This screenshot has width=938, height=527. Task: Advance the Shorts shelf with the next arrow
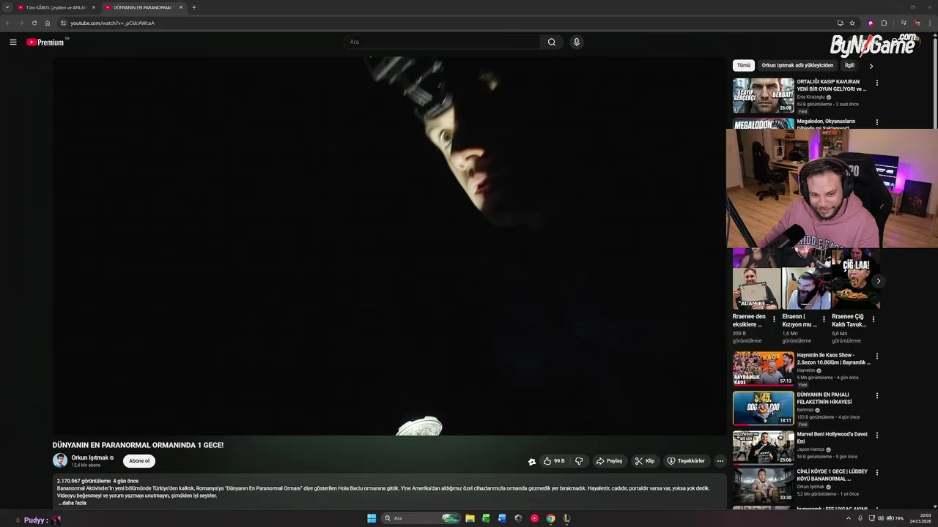point(878,281)
